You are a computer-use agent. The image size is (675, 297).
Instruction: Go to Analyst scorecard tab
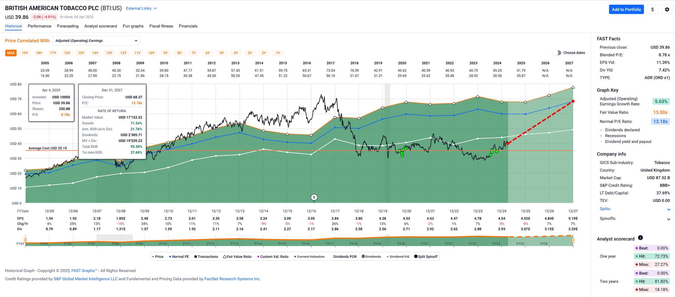[x=101, y=26]
